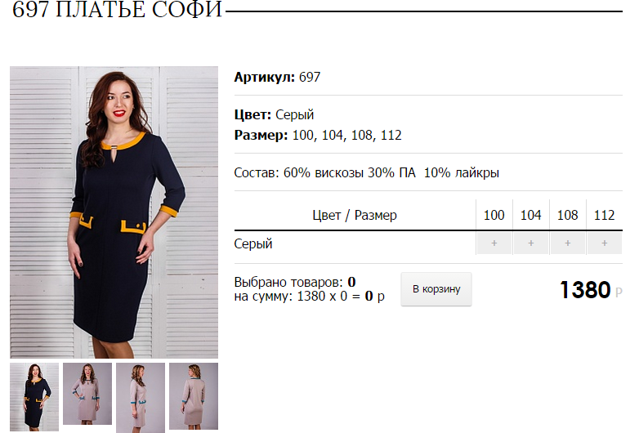Viewport: 639px width, 433px height.
Task: Click the 1380 price value
Action: pyautogui.click(x=585, y=290)
